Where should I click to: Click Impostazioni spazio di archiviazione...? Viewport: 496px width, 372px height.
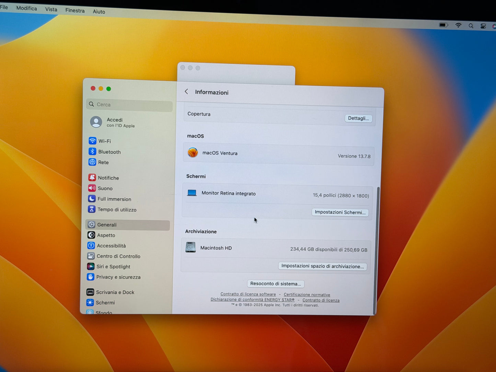tap(322, 266)
